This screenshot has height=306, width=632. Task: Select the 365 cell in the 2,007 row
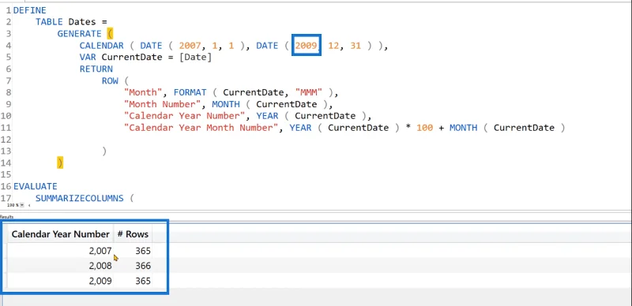pos(133,251)
